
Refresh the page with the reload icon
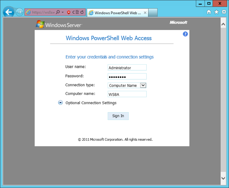(x=82, y=12)
